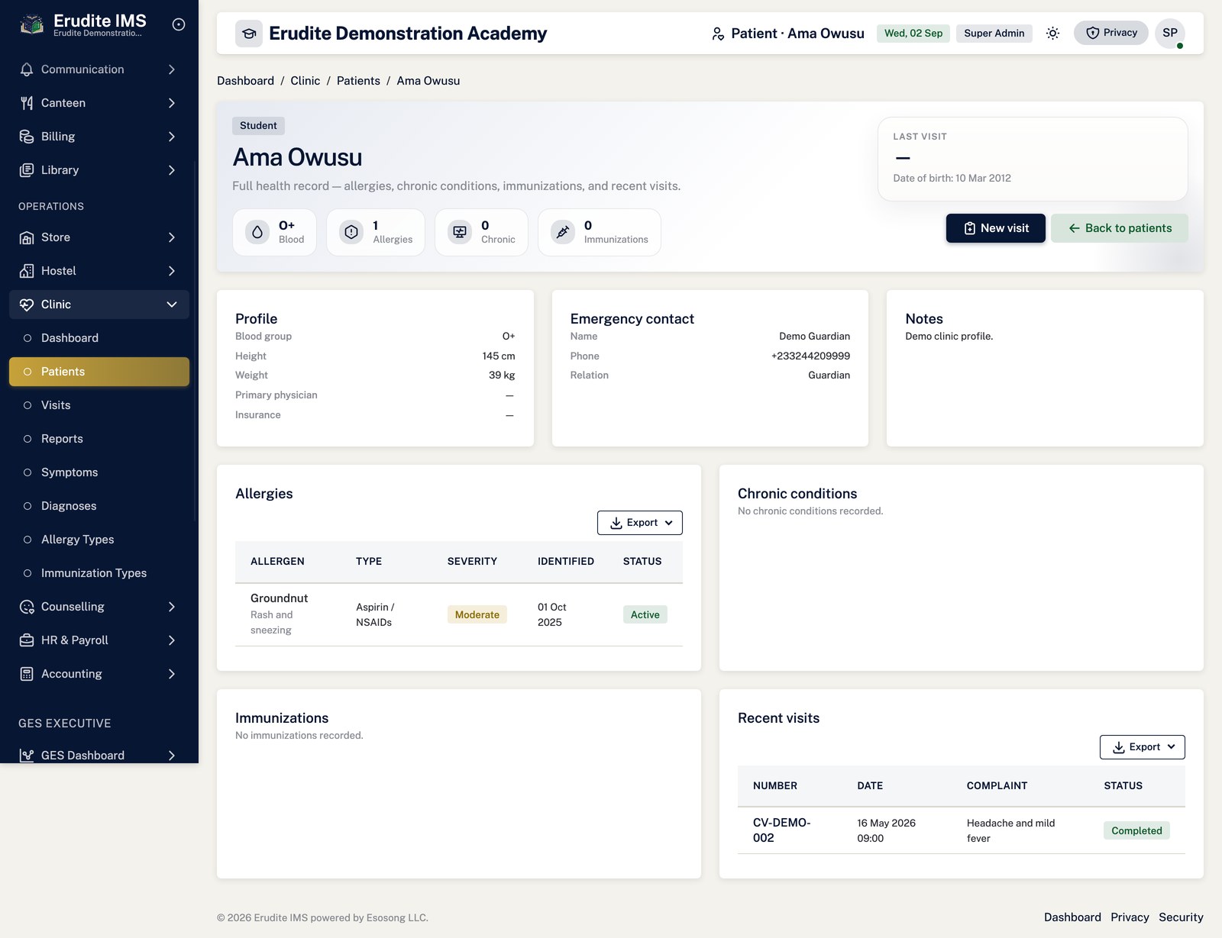Image resolution: width=1222 pixels, height=938 pixels.
Task: Open the SP user avatar menu
Action: tap(1170, 33)
